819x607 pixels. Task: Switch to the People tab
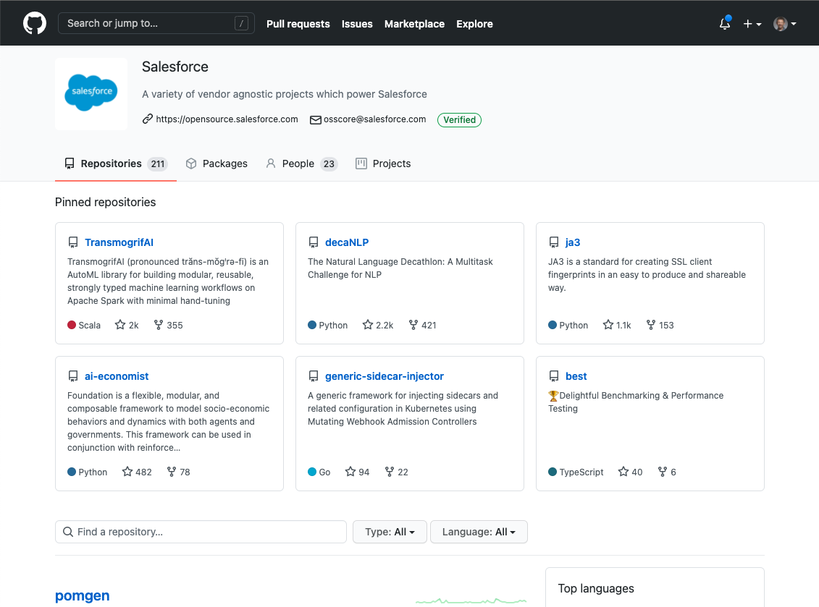[301, 164]
